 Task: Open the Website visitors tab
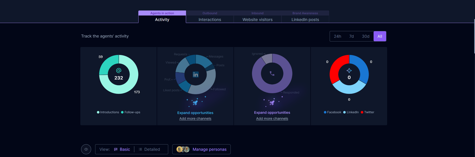tap(258, 19)
